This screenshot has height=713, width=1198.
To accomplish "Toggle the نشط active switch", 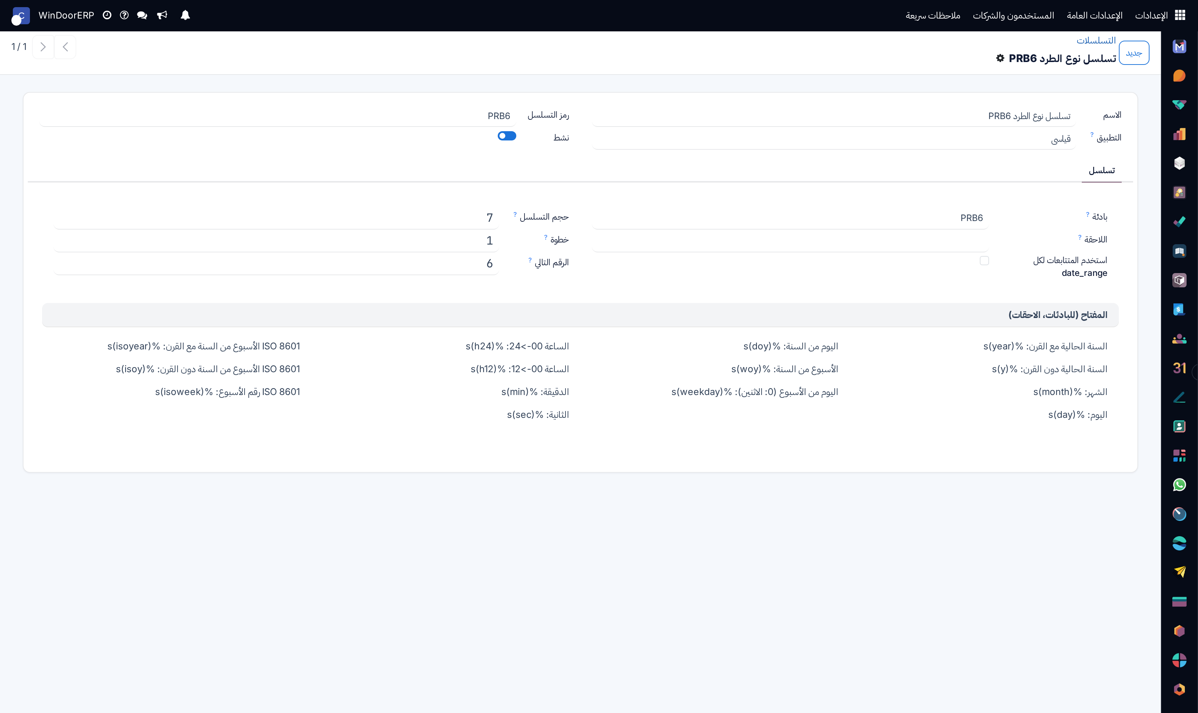I will click(507, 136).
